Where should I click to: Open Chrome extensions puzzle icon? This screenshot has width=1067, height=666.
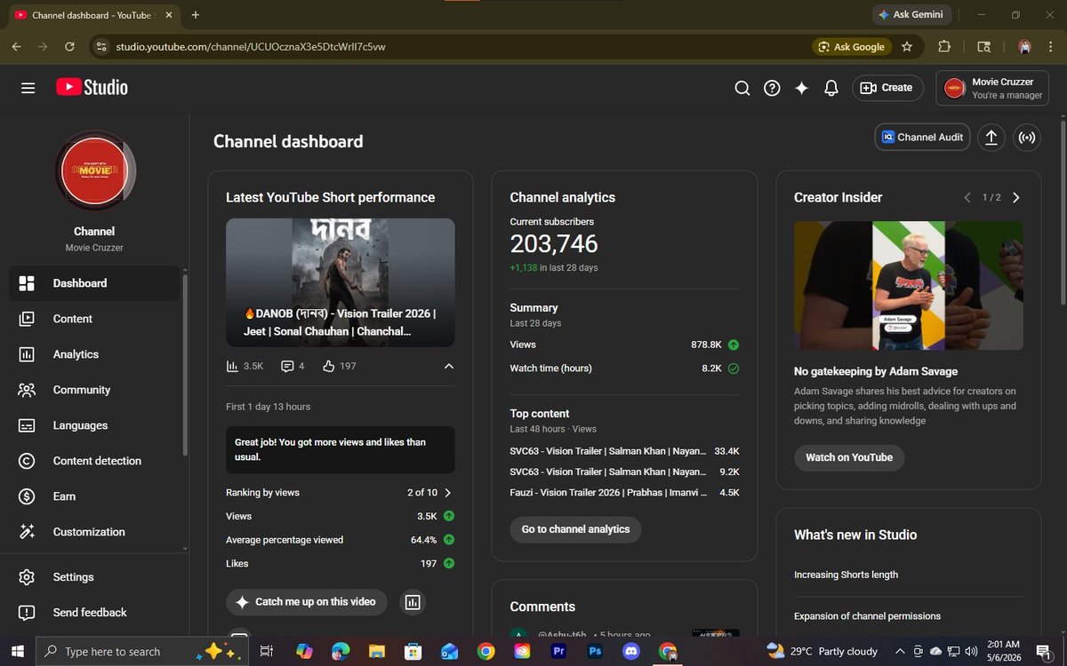pyautogui.click(x=944, y=46)
